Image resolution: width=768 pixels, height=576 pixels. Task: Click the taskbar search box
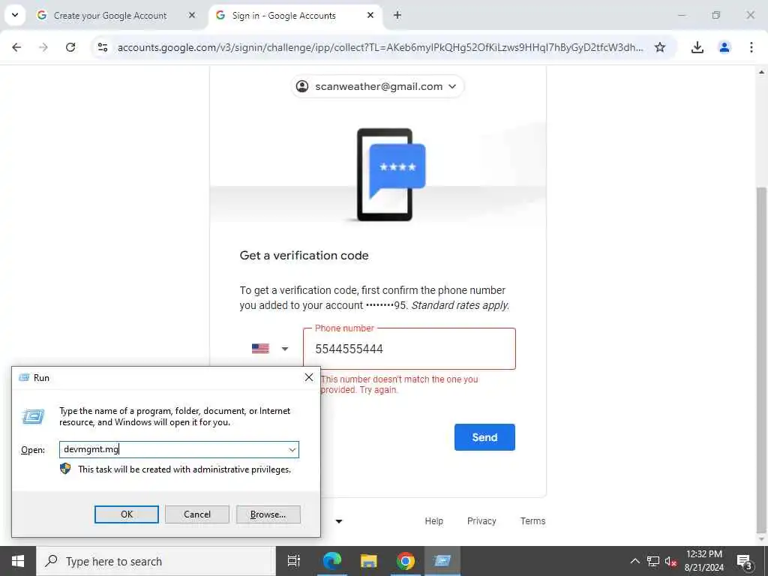(156, 561)
